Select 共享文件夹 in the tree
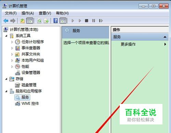Screen dimensions: 171x133 tap(31, 54)
